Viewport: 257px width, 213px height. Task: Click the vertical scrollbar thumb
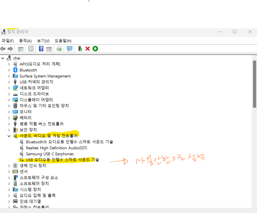pyautogui.click(x=254, y=84)
